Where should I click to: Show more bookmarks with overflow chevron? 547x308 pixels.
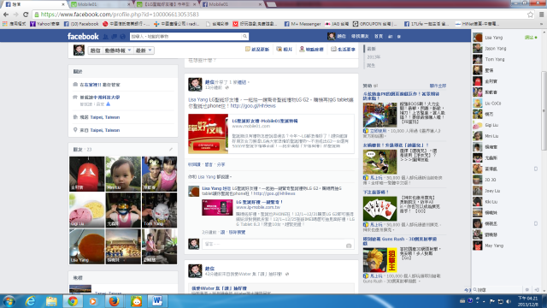(542, 24)
